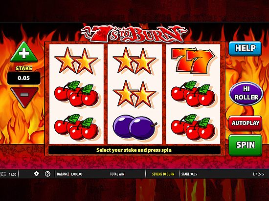
Task: Click the SG logo in bottom bar
Action: click(x=3, y=174)
